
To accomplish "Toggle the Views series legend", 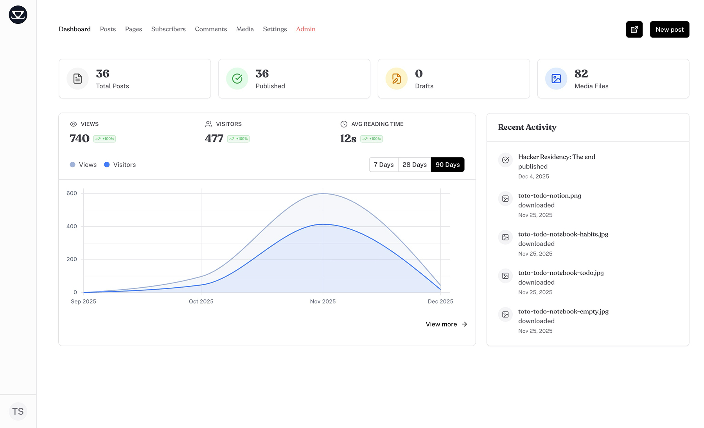I will point(83,165).
